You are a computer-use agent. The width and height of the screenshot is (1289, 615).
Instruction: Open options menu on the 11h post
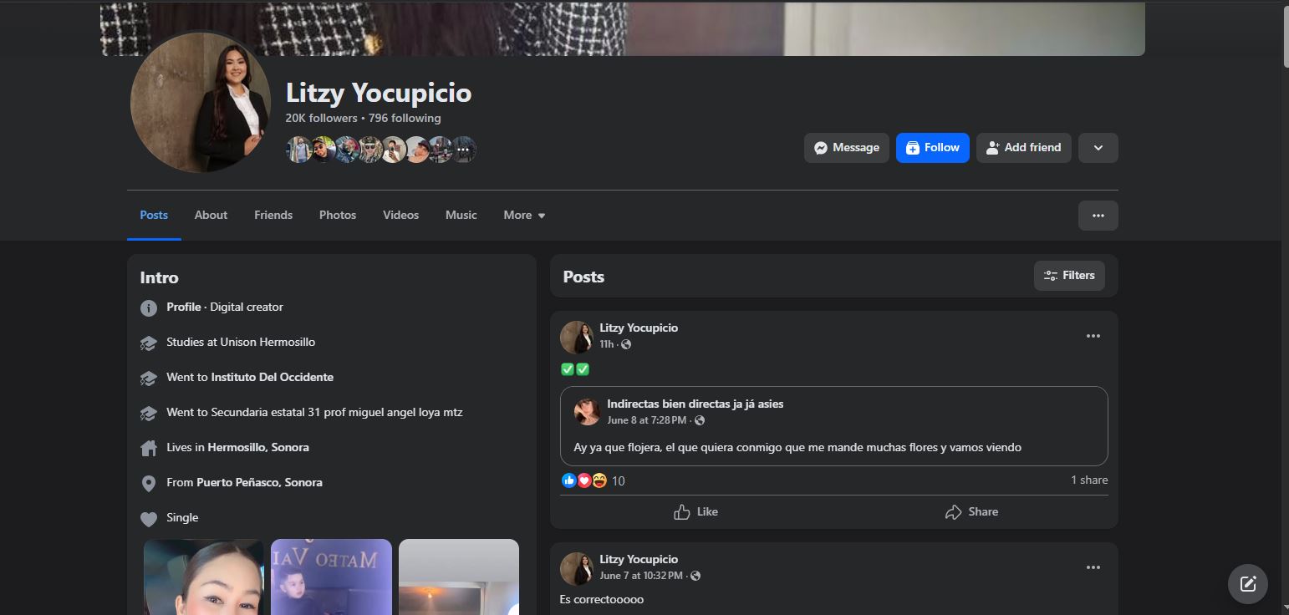pos(1093,336)
